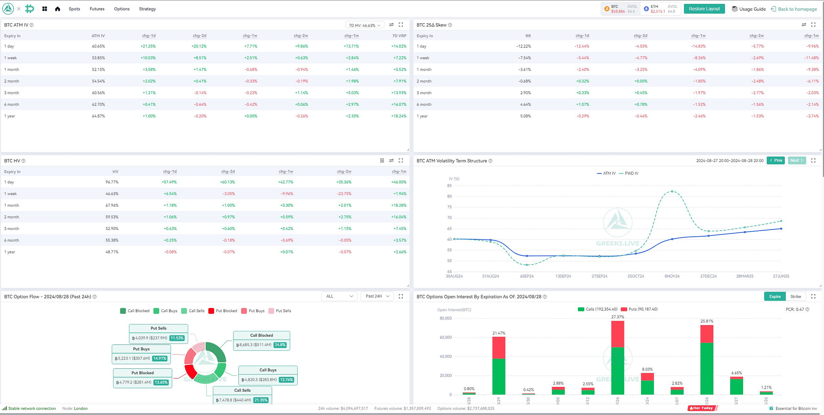824x415 pixels.
Task: Click swap arrows icon in BTC 25Δ Skew panel
Action: click(x=804, y=25)
